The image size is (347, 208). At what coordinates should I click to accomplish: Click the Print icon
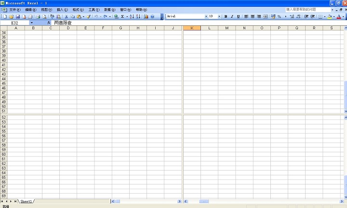pos(37,16)
